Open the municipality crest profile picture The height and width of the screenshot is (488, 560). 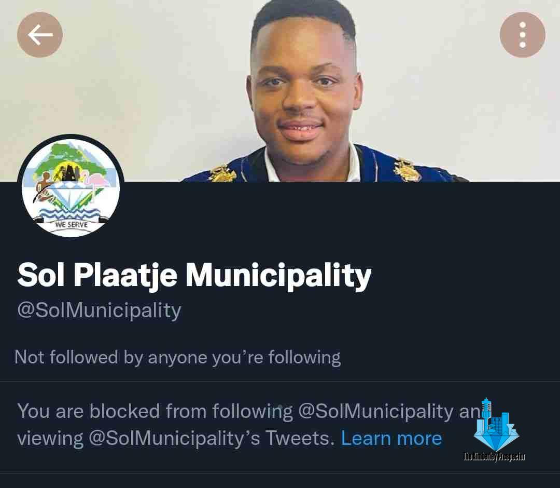[x=71, y=187]
